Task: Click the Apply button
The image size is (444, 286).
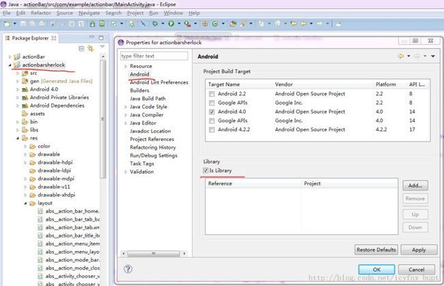Action: pyautogui.click(x=419, y=250)
